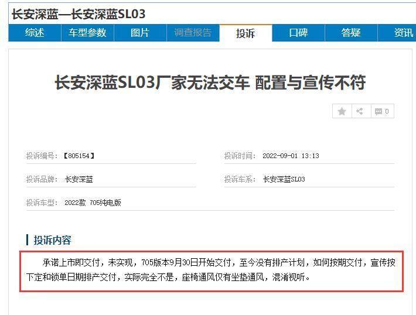Open the 车型参数 tab

(x=87, y=33)
